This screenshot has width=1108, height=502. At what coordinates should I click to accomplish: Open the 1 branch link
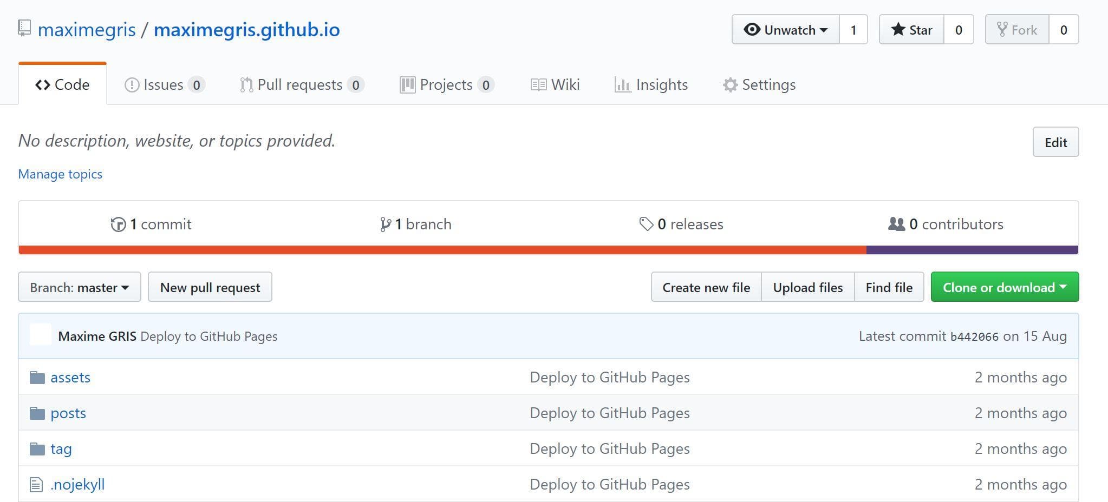pyautogui.click(x=416, y=224)
